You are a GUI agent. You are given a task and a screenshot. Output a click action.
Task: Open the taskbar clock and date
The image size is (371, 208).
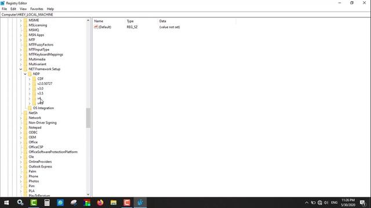coord(348,203)
